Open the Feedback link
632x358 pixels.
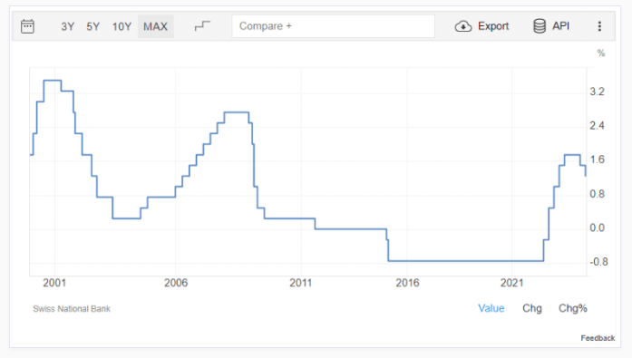click(x=598, y=338)
